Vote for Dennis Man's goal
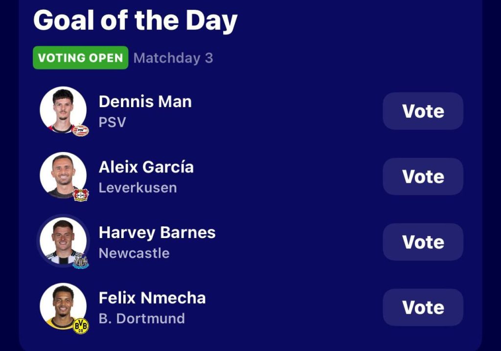501x351 pixels. point(423,111)
